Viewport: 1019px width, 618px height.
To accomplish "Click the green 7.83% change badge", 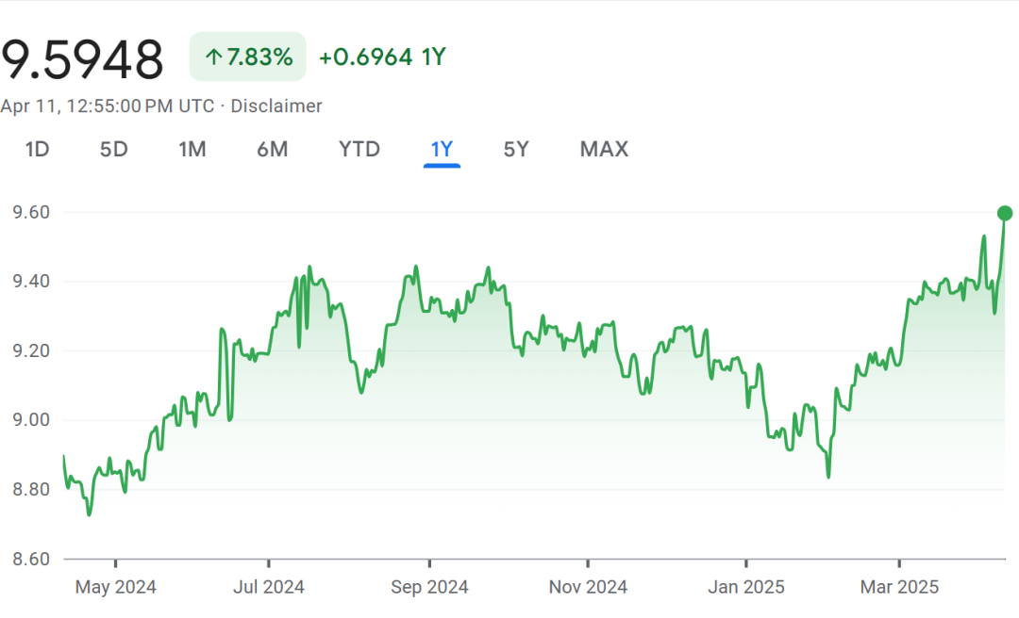I will click(x=247, y=57).
